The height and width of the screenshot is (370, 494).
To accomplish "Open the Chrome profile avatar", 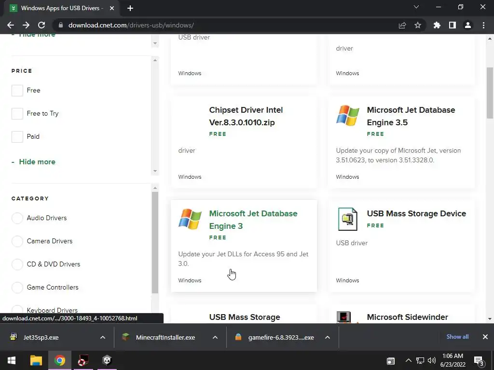I will (x=468, y=25).
